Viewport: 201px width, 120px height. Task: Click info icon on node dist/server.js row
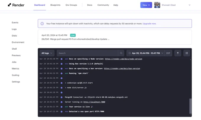click(61, 88)
